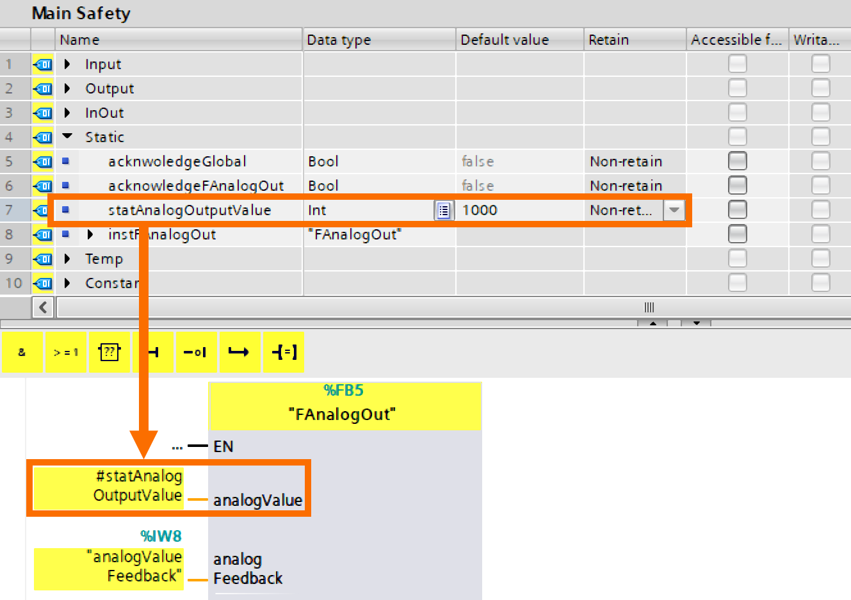Check the accessible checkbox for instFAnalogOut
The image size is (851, 600).
737,234
